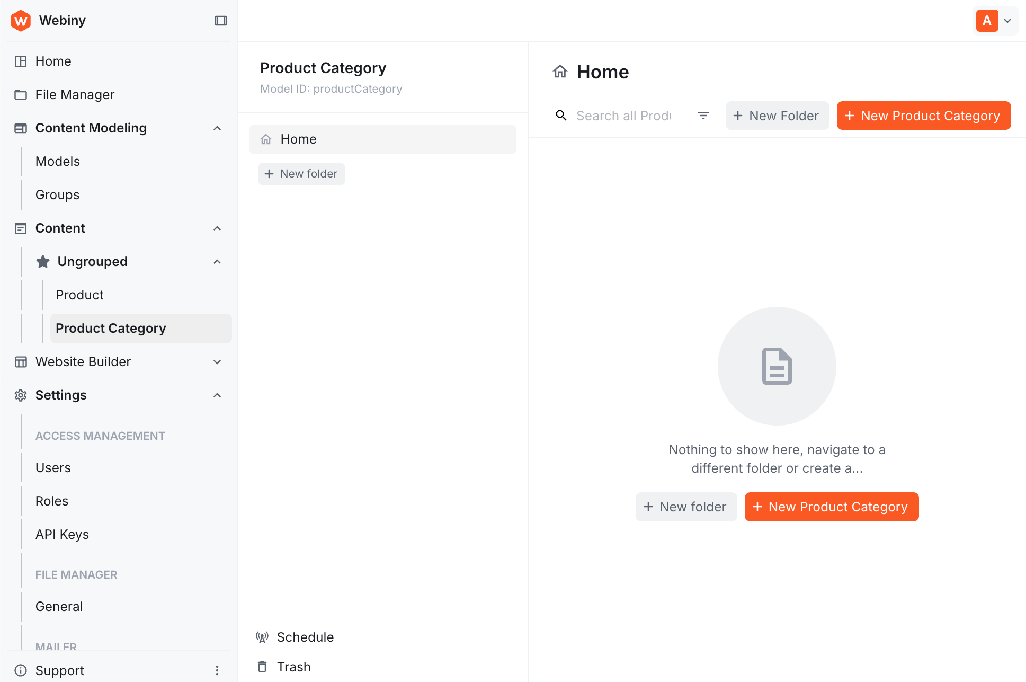
Task: Open the Schedule view
Action: (x=305, y=637)
